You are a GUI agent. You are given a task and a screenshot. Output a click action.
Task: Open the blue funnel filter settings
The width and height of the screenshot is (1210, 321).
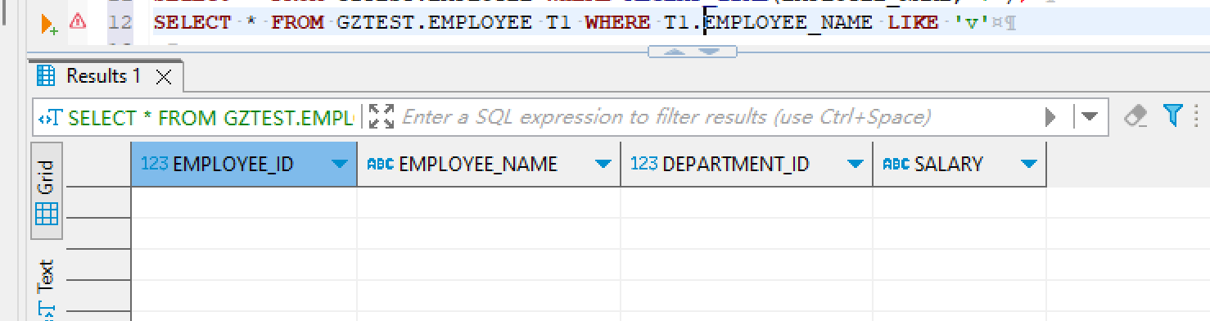tap(1174, 115)
